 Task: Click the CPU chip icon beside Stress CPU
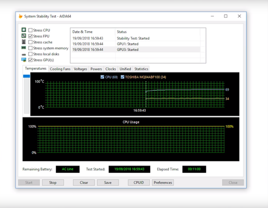click(23, 30)
